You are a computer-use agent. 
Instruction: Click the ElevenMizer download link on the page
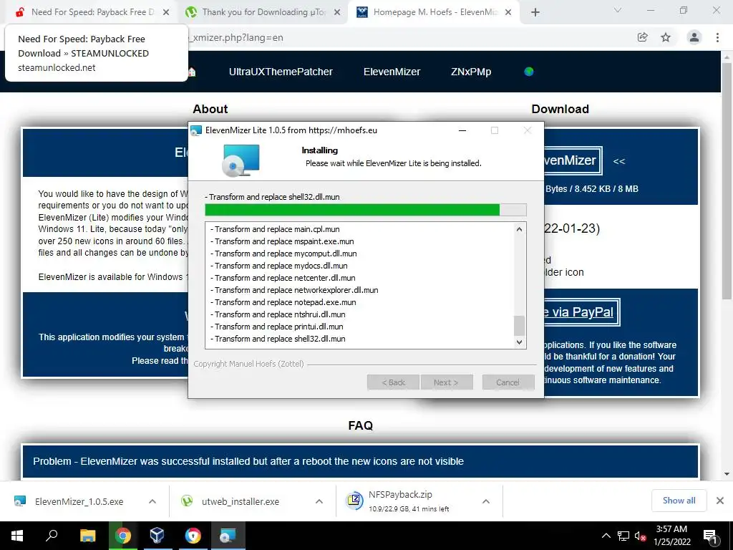pyautogui.click(x=573, y=160)
